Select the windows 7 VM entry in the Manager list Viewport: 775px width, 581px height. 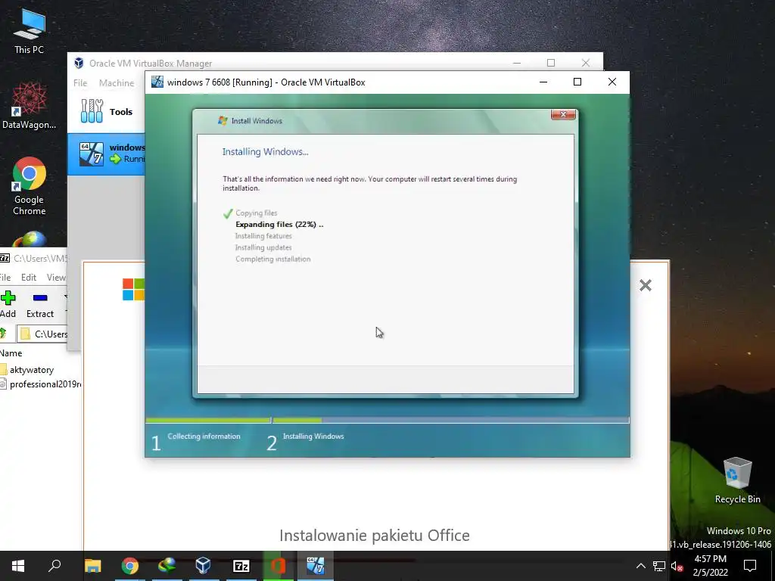(106, 153)
